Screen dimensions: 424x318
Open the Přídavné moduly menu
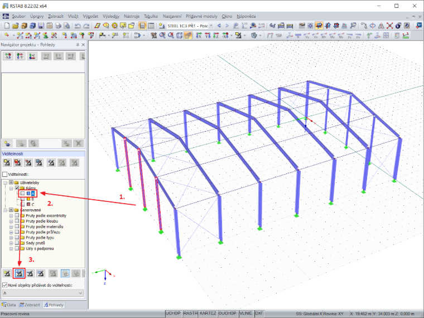pyautogui.click(x=202, y=16)
